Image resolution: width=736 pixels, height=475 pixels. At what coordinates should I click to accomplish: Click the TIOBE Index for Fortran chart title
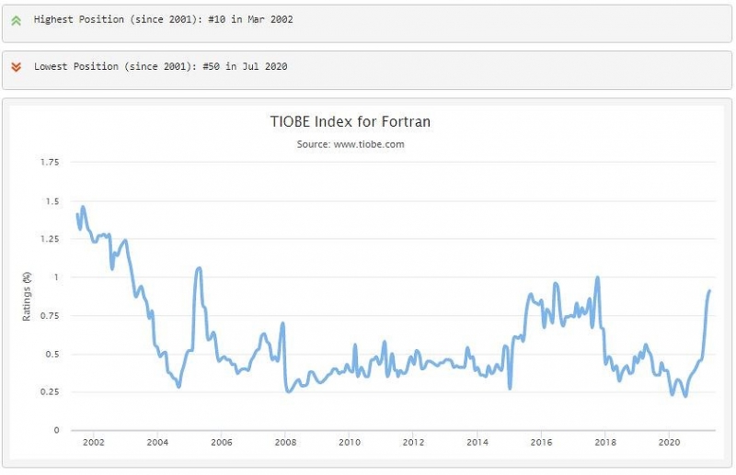[x=350, y=121]
